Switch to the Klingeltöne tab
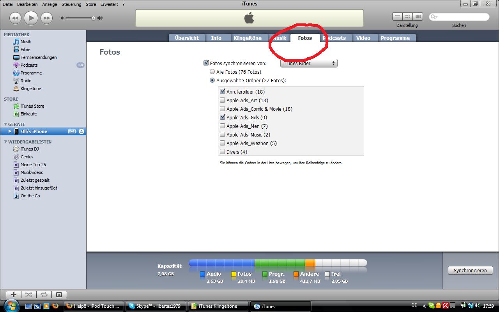 [x=248, y=38]
